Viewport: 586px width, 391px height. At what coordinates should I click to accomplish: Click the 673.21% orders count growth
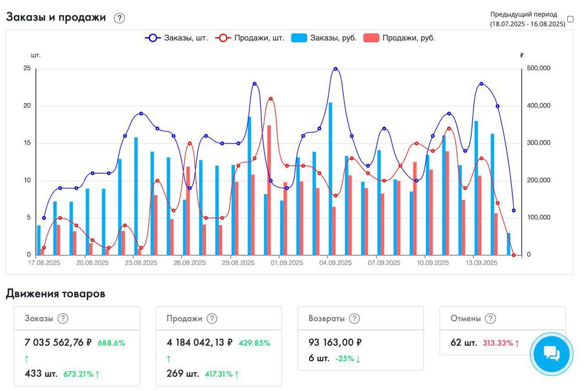pyautogui.click(x=78, y=374)
